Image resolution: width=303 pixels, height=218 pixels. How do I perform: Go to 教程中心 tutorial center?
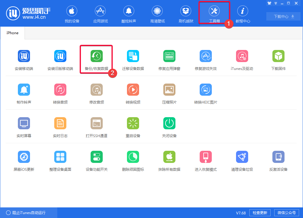pyautogui.click(x=243, y=14)
